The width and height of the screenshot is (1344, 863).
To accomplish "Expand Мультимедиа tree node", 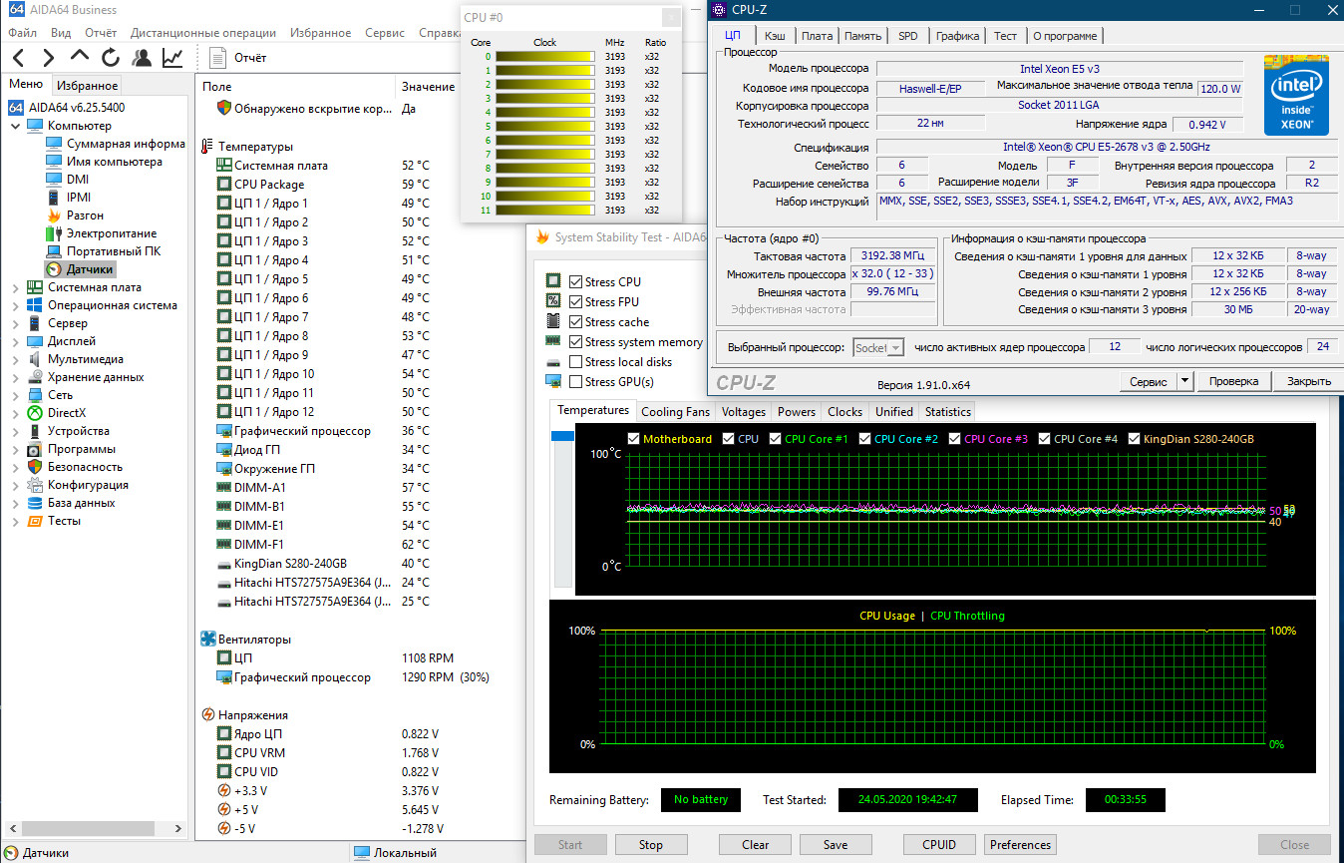I will 16,359.
